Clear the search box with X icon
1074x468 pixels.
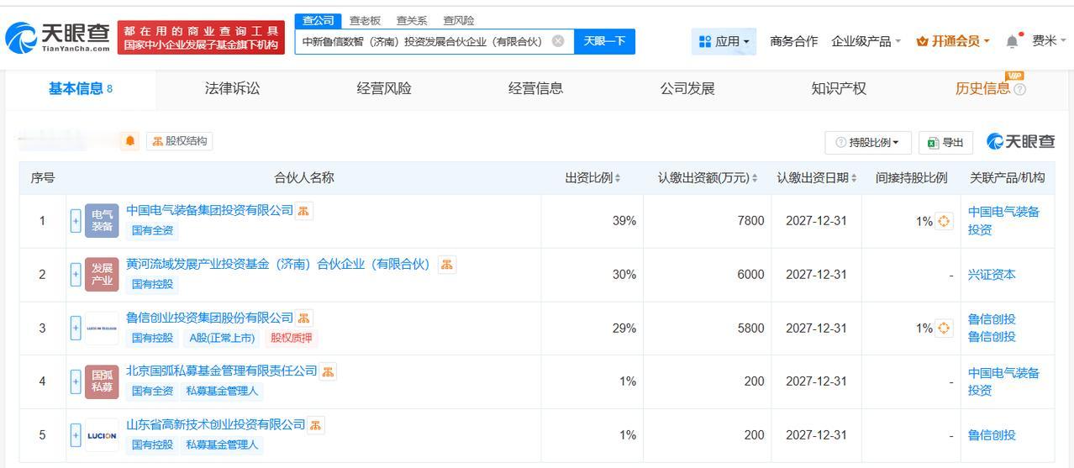coord(558,41)
